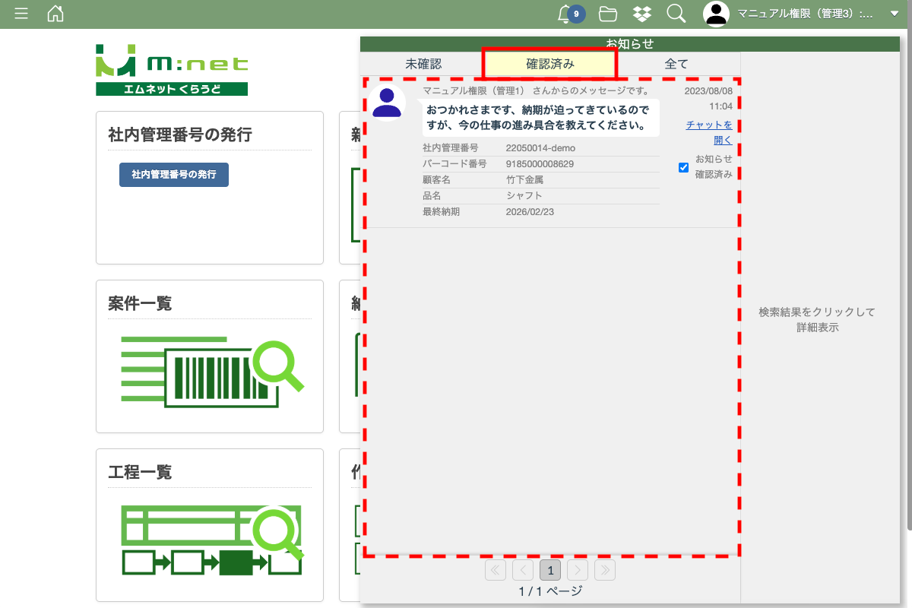
Task: Open the 工程一覧 process flow icon
Action: point(212,540)
